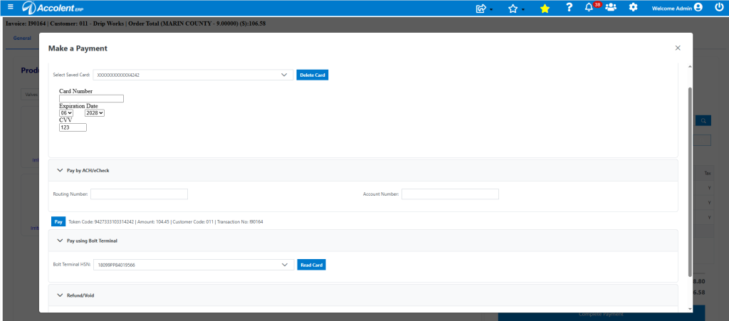
Task: Open the expiration month 06 dropdown
Action: tap(66, 113)
